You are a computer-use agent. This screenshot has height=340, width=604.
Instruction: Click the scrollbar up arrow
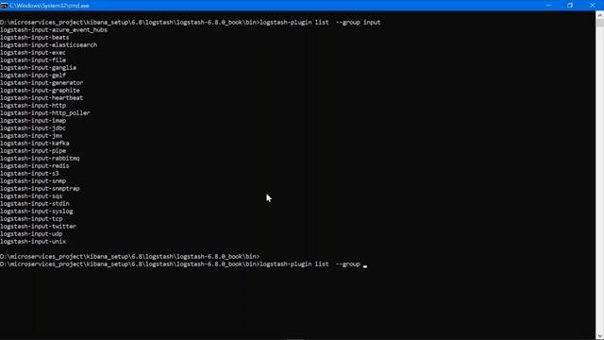tap(600, 16)
